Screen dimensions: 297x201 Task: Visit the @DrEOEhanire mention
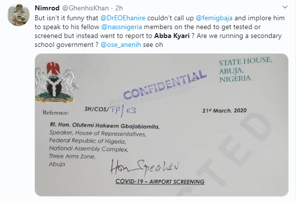pos(123,18)
